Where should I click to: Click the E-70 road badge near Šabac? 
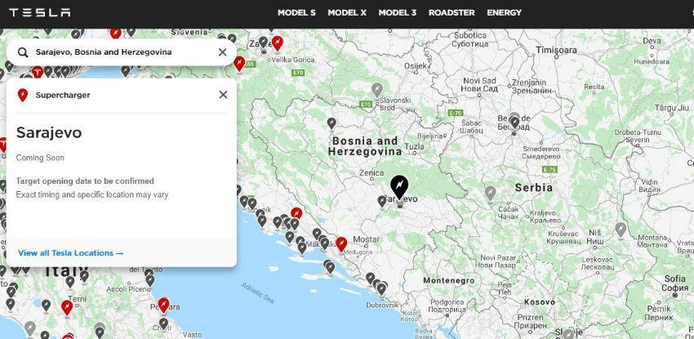coord(456,113)
